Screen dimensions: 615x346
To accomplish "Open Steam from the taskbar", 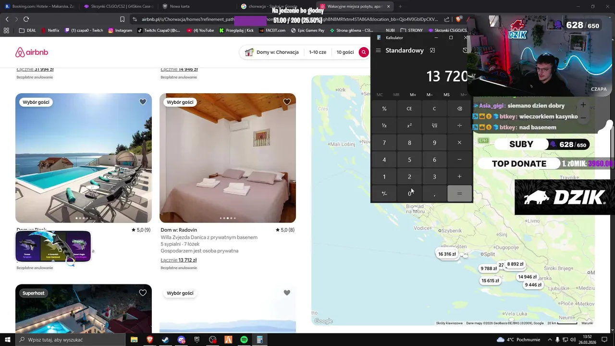I will [x=165, y=340].
